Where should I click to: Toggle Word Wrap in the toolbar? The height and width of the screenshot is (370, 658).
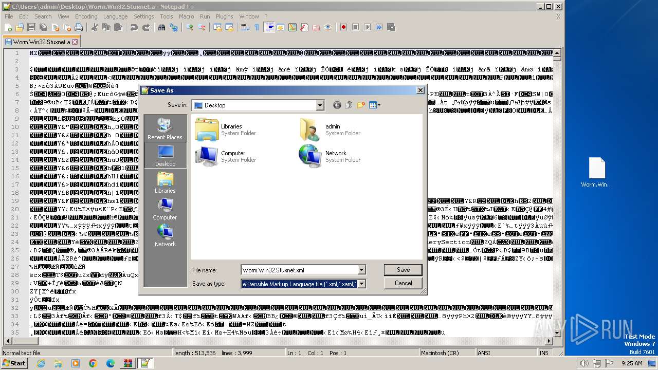(x=245, y=27)
